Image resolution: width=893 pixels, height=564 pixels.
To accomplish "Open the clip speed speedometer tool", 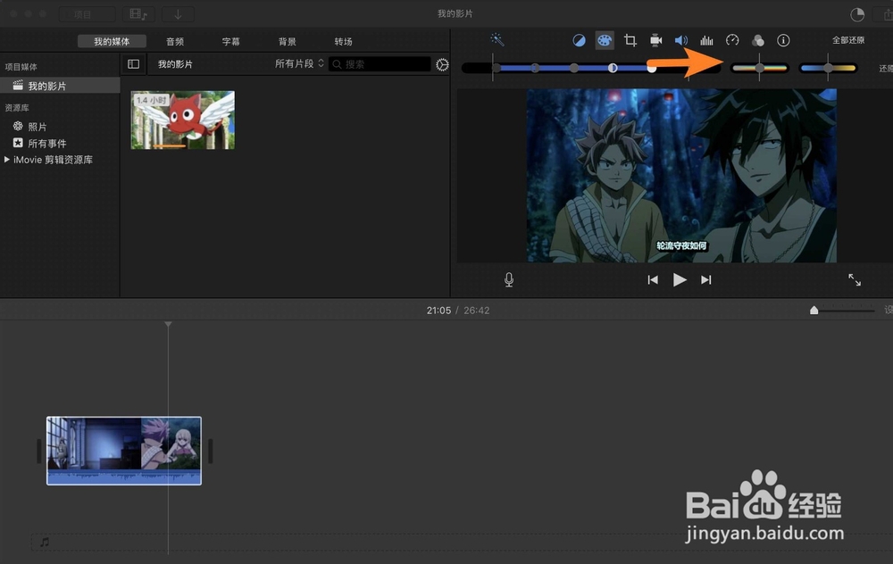I will [x=732, y=40].
